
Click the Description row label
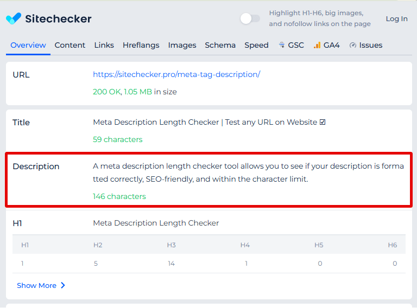(x=36, y=166)
